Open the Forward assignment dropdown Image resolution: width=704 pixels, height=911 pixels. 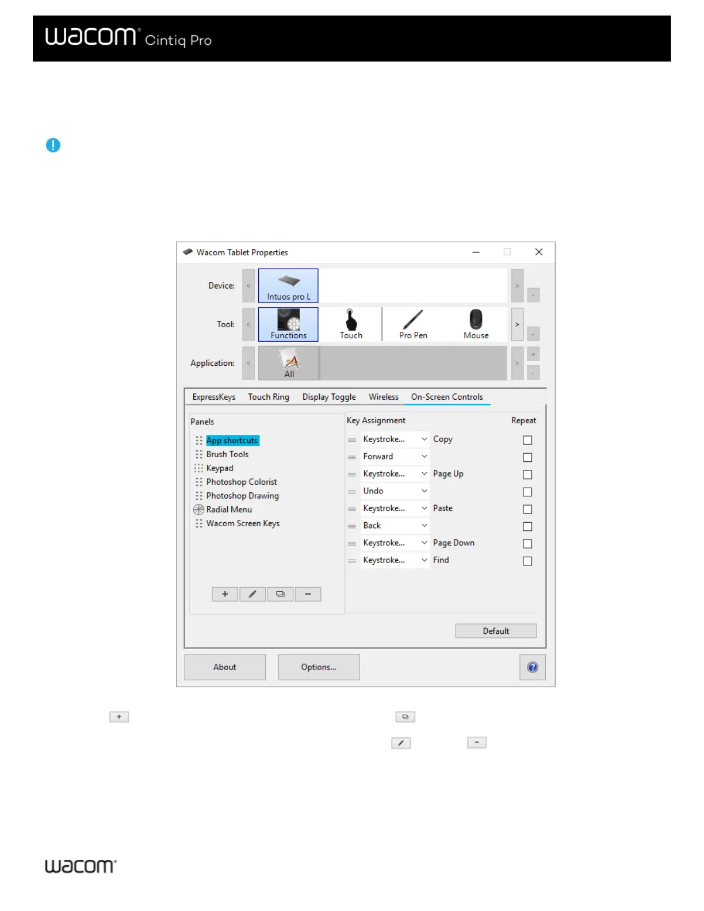click(395, 457)
